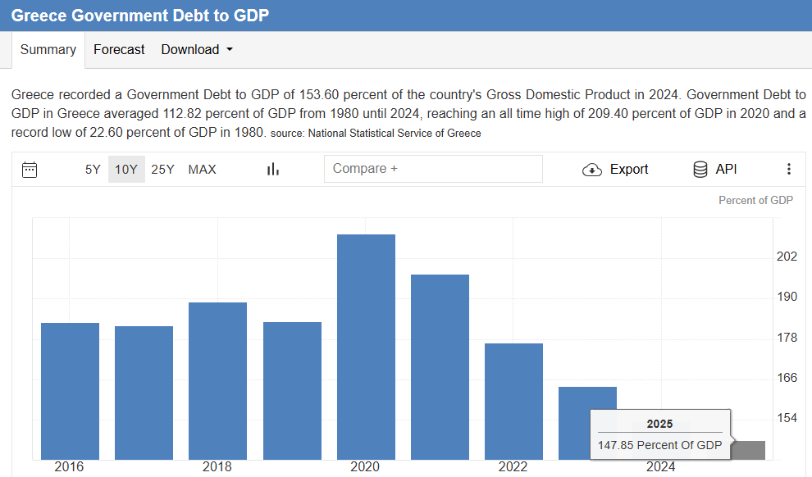Click the 2022 bar in chart
The image size is (812, 477).
(x=513, y=402)
